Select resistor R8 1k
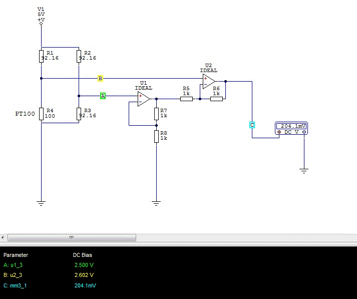Screen dimensions: 357x299 click(156, 136)
